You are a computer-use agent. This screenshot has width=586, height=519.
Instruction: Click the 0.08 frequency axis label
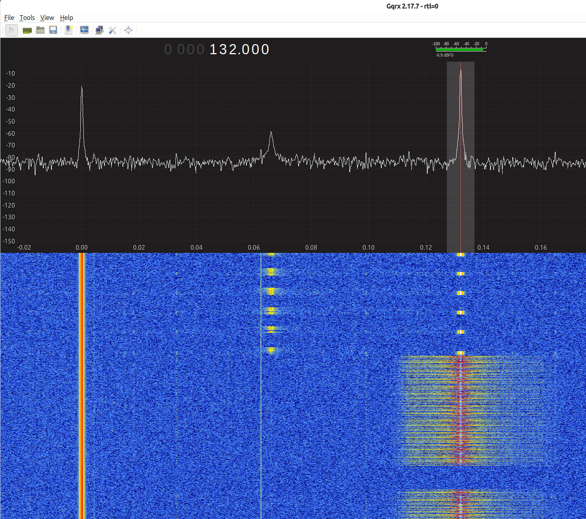coord(311,247)
